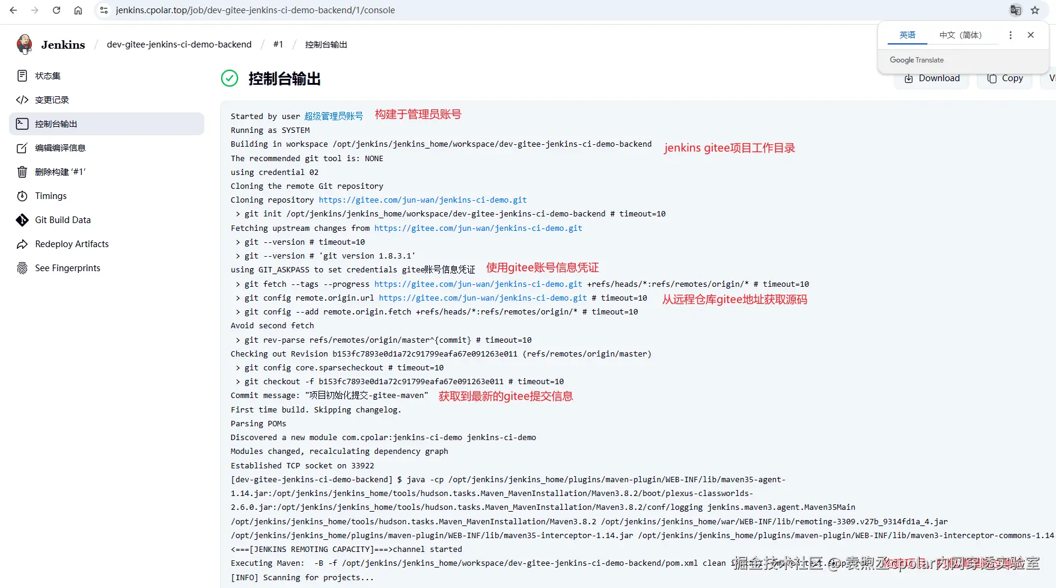This screenshot has height=588, width=1056.
Task: Click 'Established TCP socket on 33922' line
Action: tap(302, 465)
